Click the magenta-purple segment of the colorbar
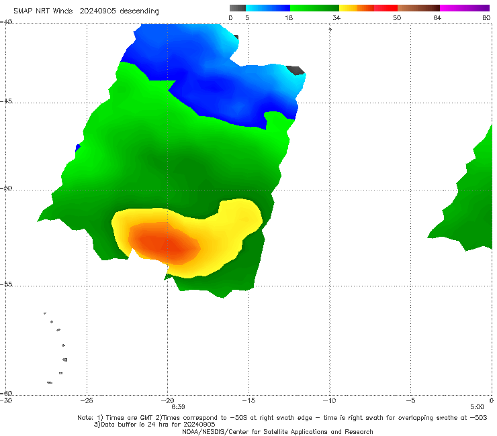497x436 pixels. tap(465, 8)
